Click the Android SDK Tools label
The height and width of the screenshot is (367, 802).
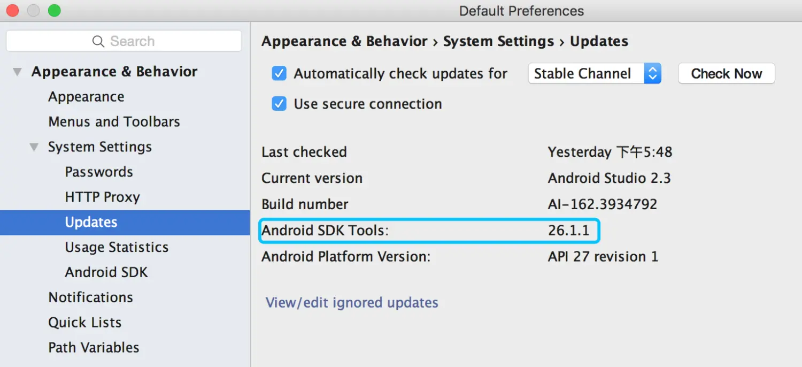[x=325, y=231]
